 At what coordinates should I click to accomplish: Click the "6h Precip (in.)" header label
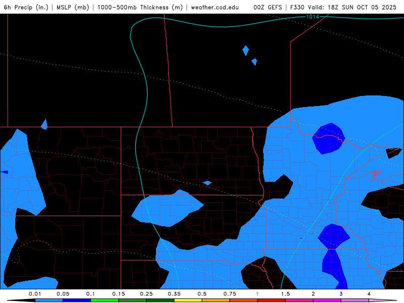tap(26, 7)
